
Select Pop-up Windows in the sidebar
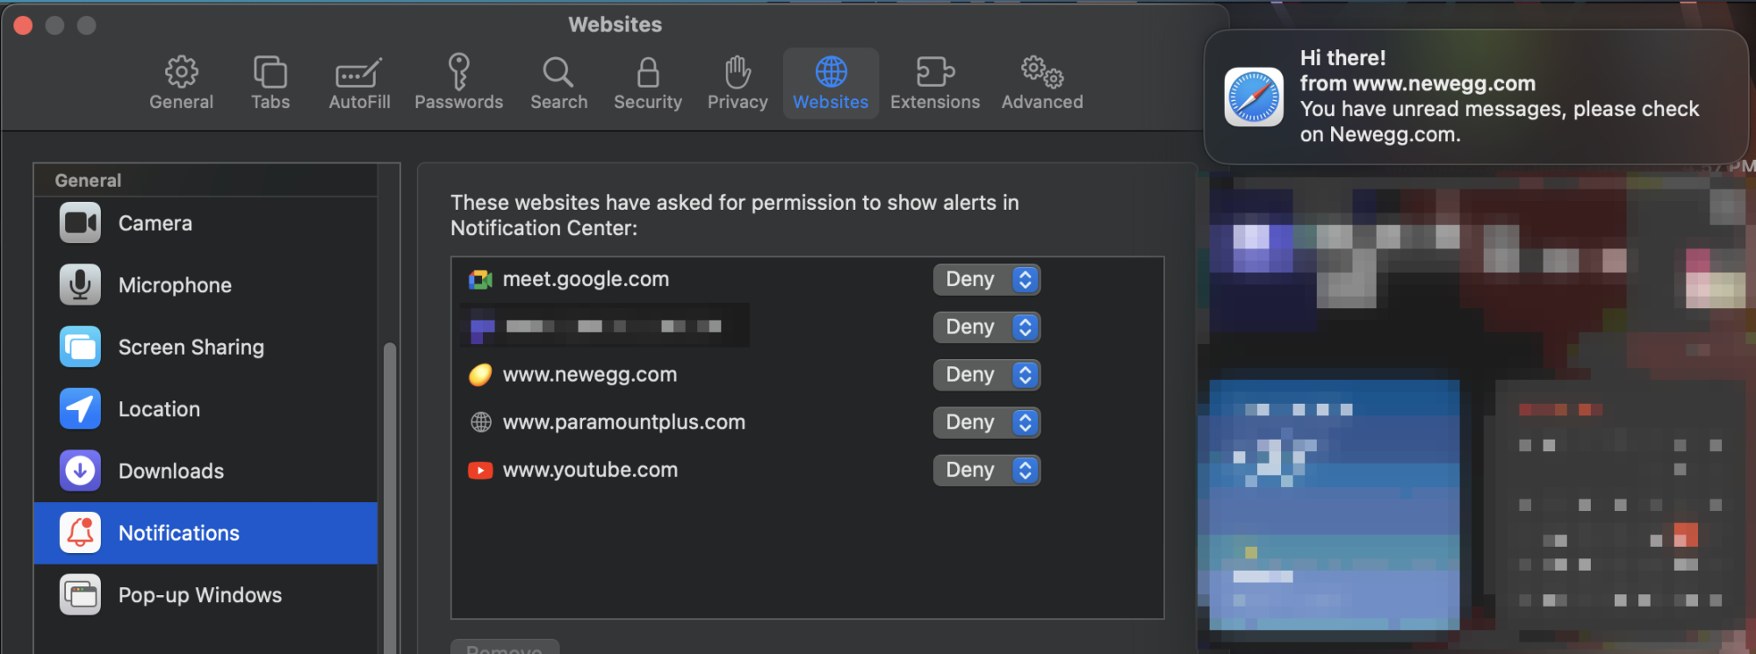(205, 595)
